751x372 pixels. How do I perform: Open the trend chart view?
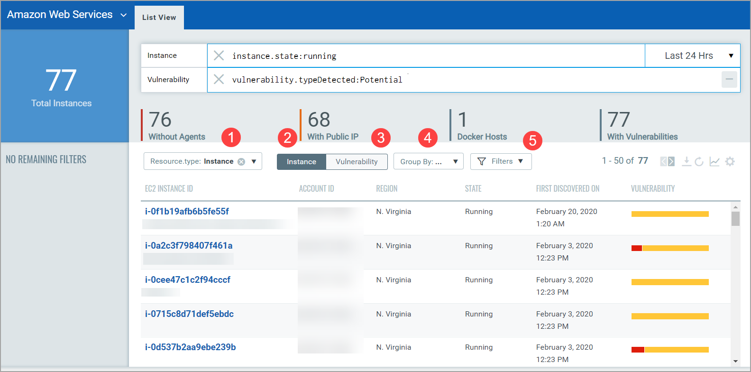click(714, 161)
